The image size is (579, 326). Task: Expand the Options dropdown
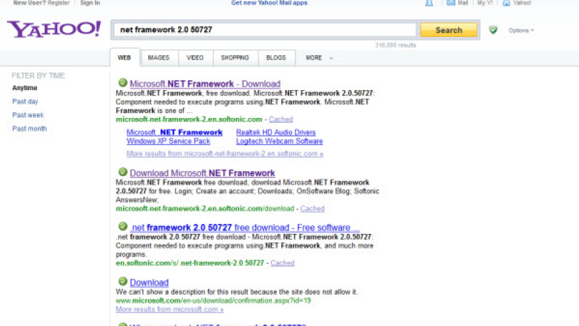click(x=521, y=31)
